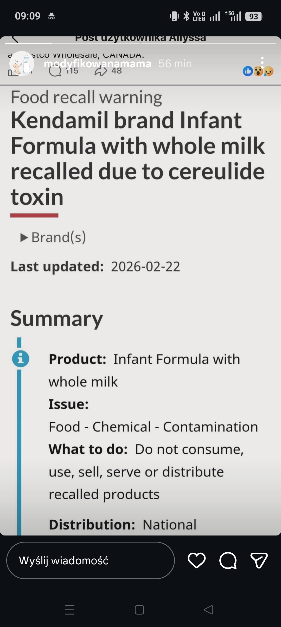Share story via paper plane icon

259,560
